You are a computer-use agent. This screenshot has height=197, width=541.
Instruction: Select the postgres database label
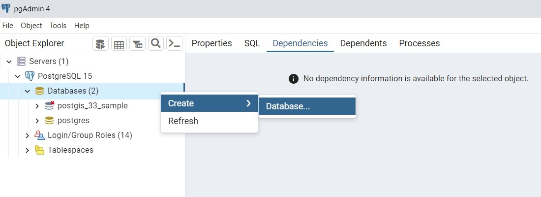click(x=73, y=121)
